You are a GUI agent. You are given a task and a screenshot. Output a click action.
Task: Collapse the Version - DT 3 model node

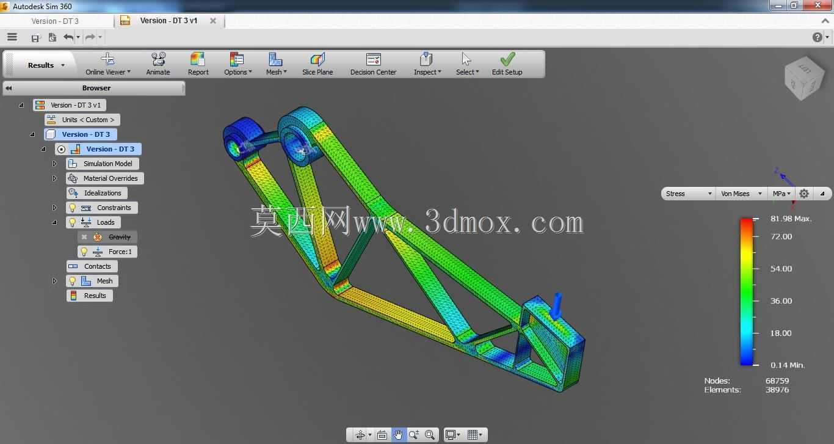point(32,134)
